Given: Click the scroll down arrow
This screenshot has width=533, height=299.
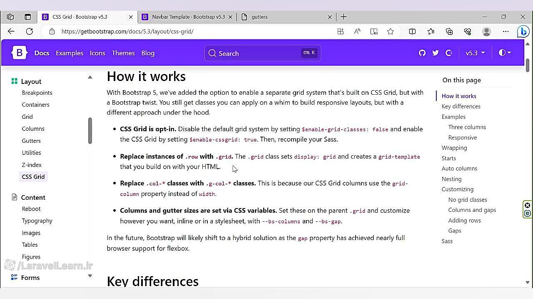Looking at the screenshot, I should (528, 282).
